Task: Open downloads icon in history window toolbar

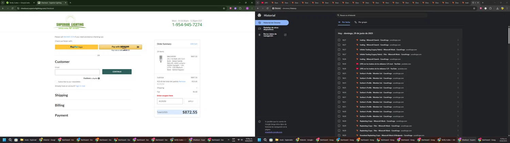Action: 497,8
